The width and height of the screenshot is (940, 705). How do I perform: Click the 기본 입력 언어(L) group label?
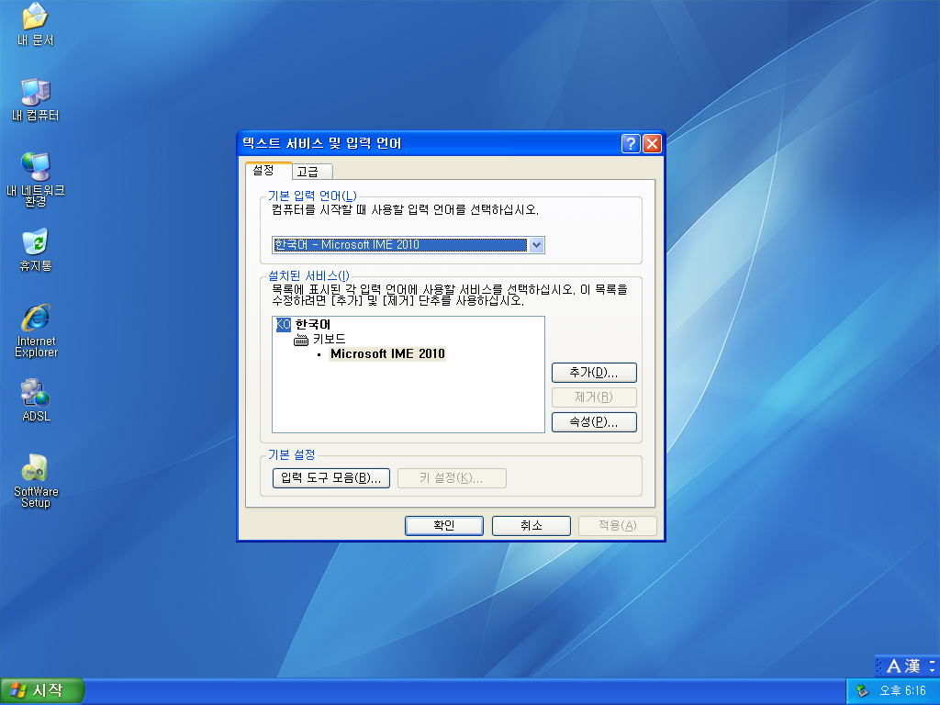point(312,196)
